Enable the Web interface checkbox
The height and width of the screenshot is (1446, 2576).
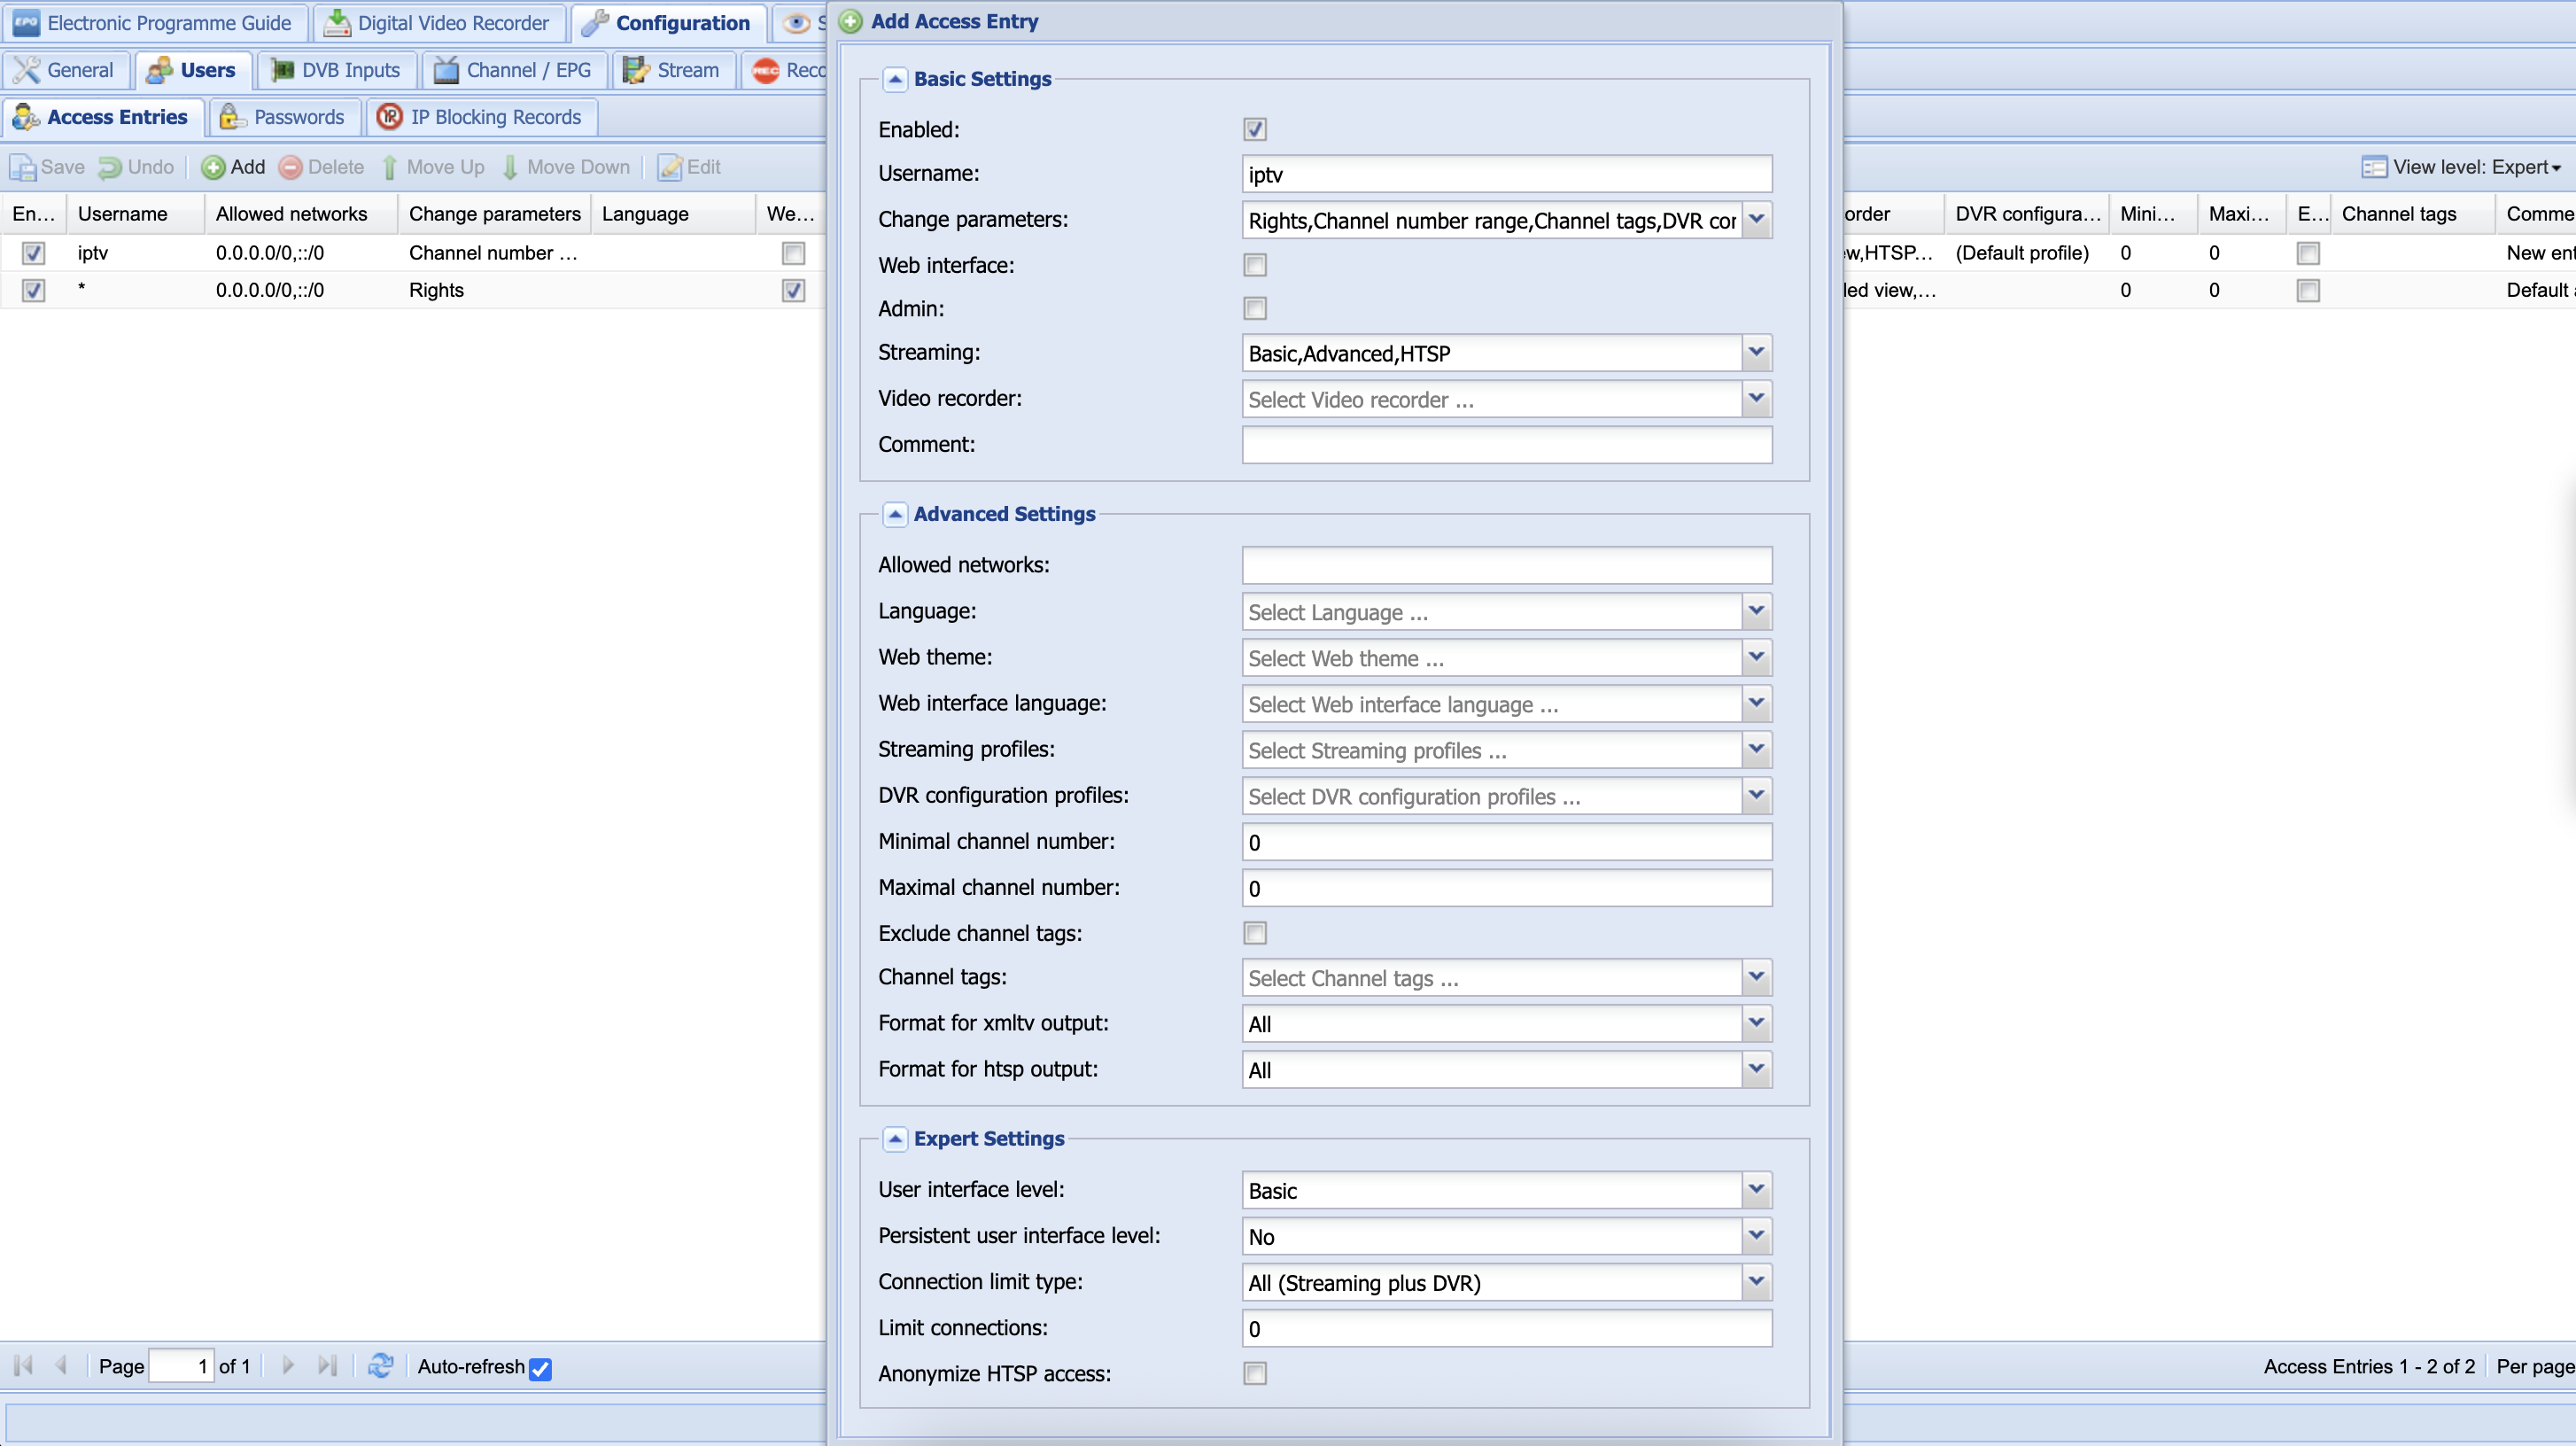[x=1254, y=265]
